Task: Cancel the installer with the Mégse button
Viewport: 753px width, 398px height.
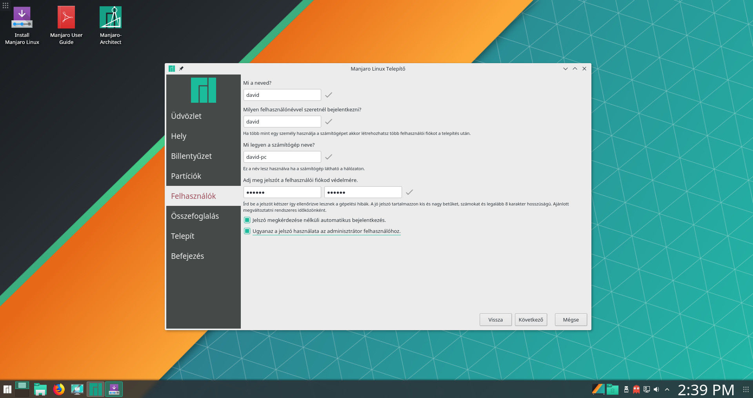Action: coord(571,320)
